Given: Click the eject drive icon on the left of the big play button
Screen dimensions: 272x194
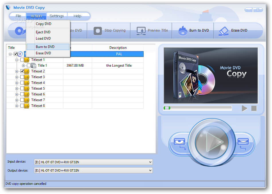Looking at the screenshot, I should point(180,144).
